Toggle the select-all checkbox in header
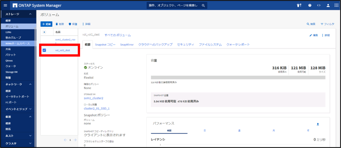 tap(44, 32)
